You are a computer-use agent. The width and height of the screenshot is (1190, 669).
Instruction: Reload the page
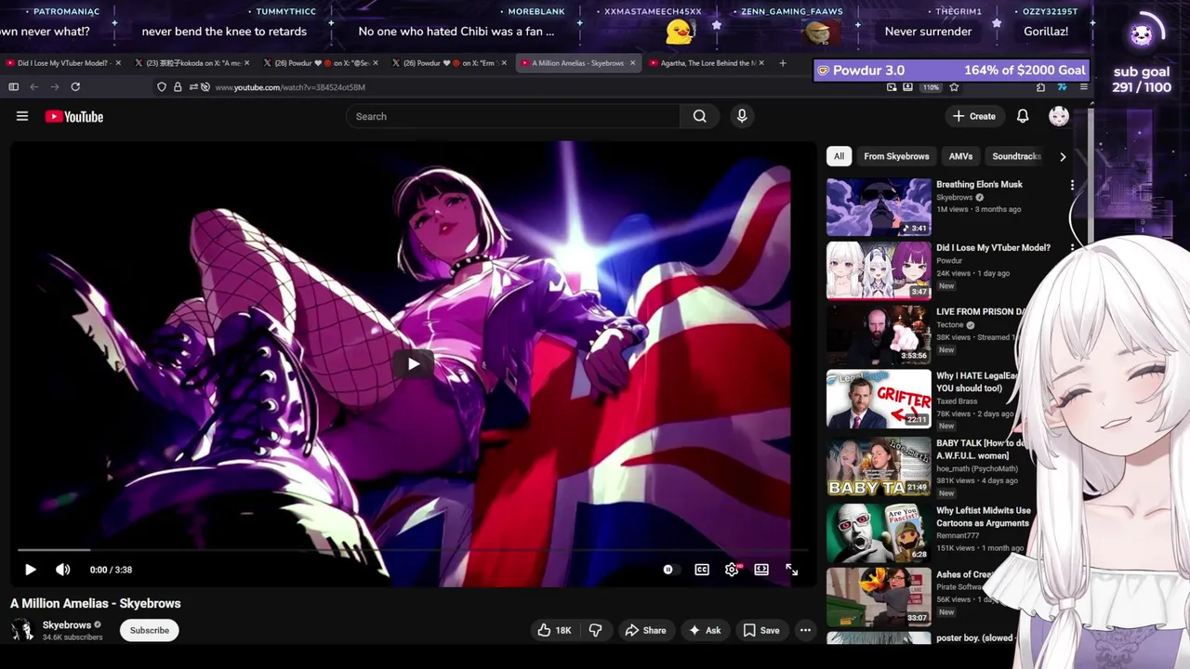click(x=75, y=86)
